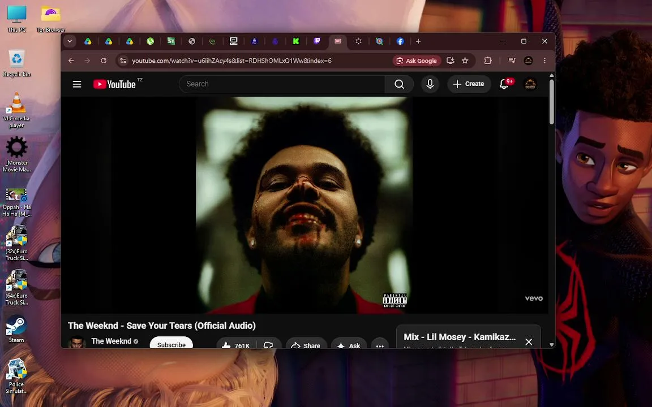The width and height of the screenshot is (652, 407).
Task: Open the Create menu button
Action: (469, 84)
